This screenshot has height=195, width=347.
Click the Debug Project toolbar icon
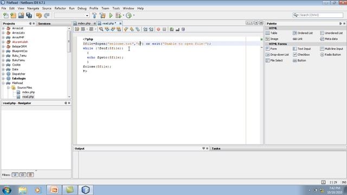[118, 16]
